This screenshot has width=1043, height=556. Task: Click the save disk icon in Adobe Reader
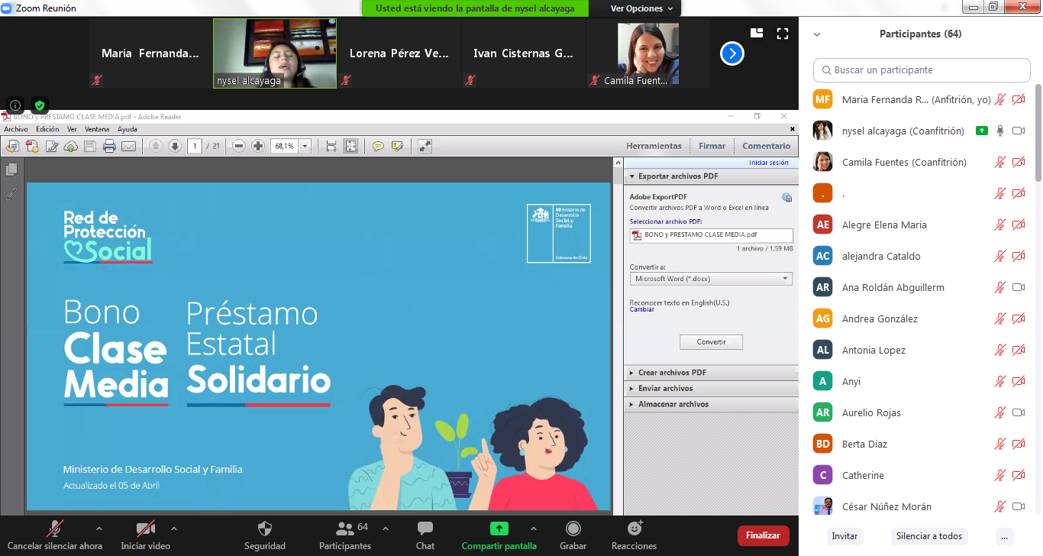pyautogui.click(x=90, y=146)
